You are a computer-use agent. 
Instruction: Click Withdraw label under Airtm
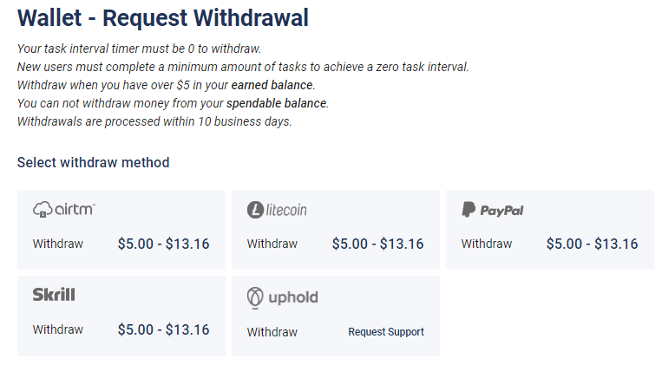[58, 244]
